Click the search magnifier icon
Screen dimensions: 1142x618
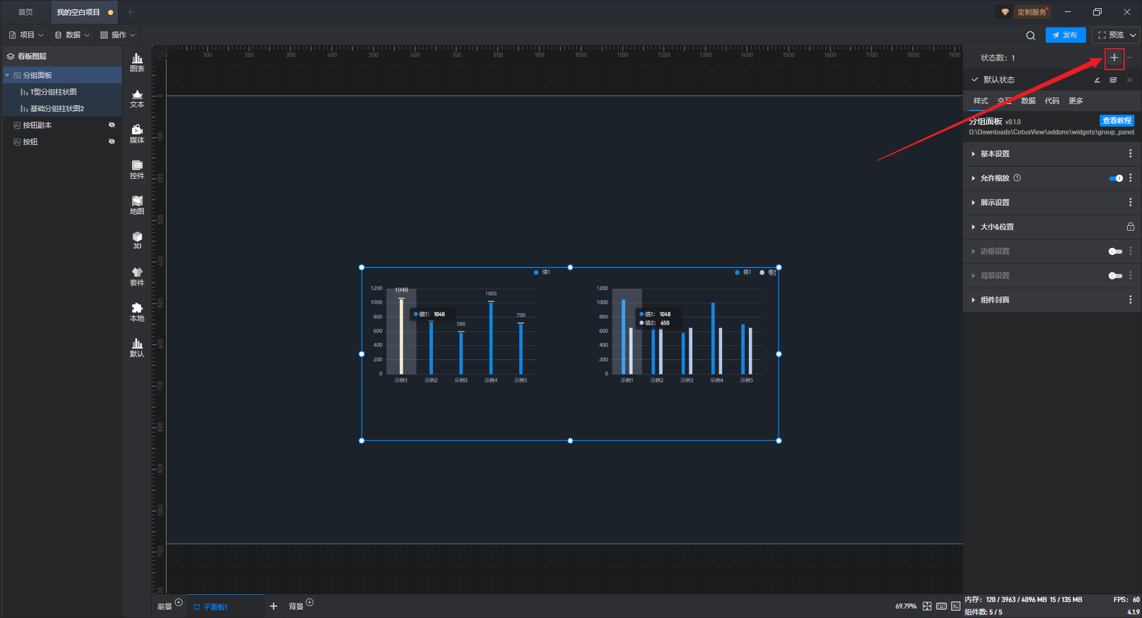pyautogui.click(x=1030, y=36)
